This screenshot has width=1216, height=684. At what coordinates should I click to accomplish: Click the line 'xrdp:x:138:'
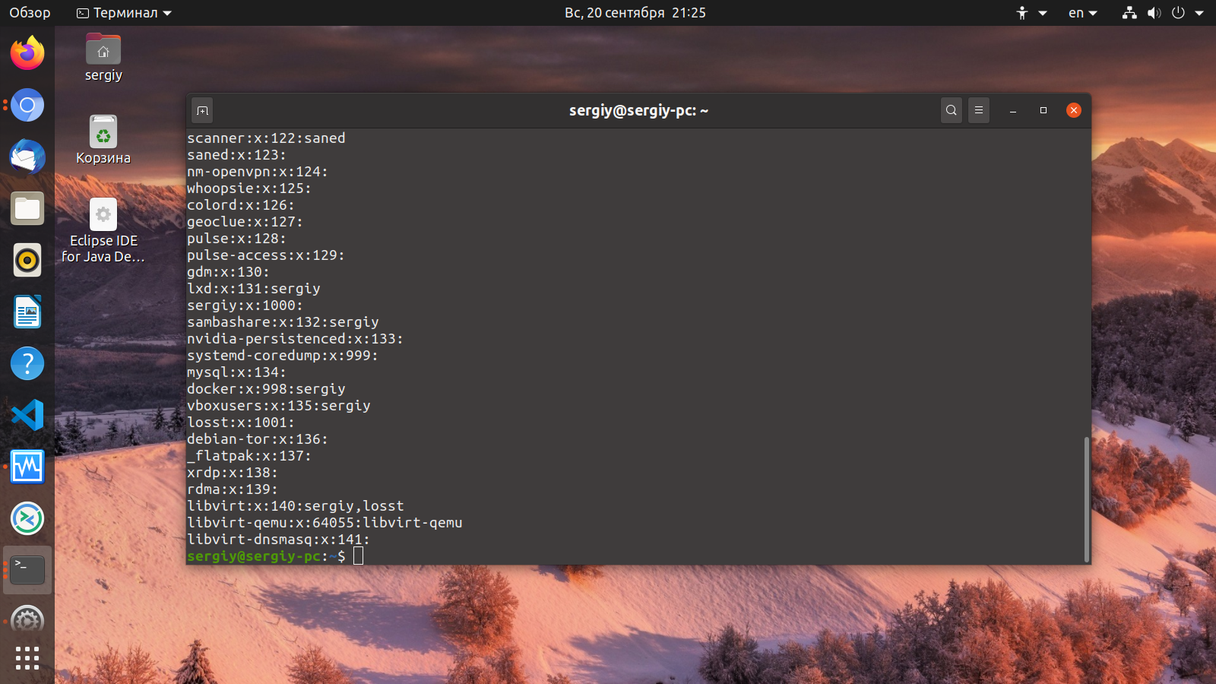pos(233,473)
